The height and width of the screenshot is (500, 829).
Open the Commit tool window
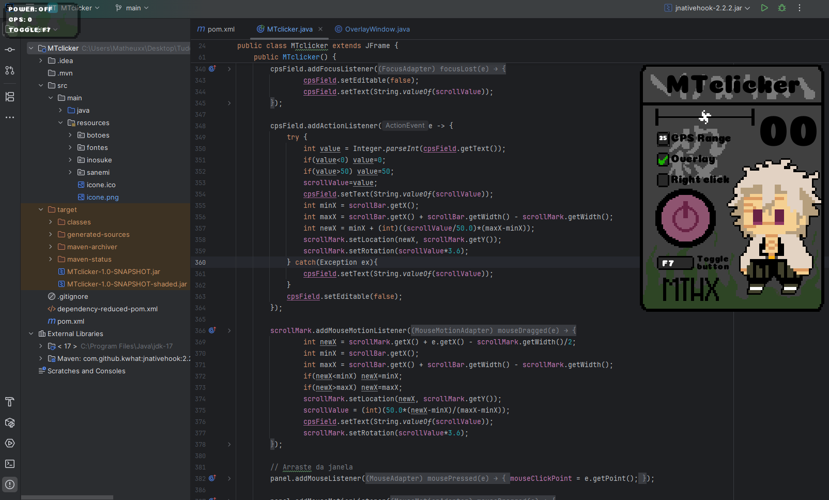[10, 50]
